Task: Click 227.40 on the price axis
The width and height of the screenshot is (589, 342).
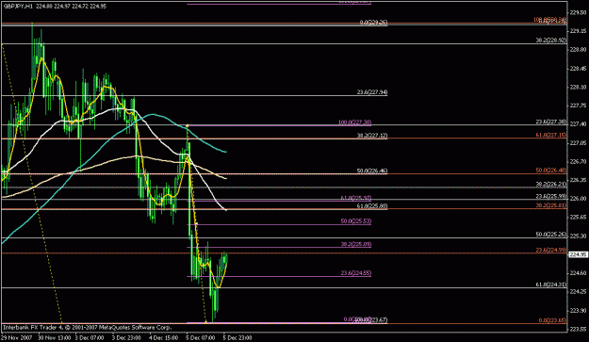Action: [x=578, y=124]
